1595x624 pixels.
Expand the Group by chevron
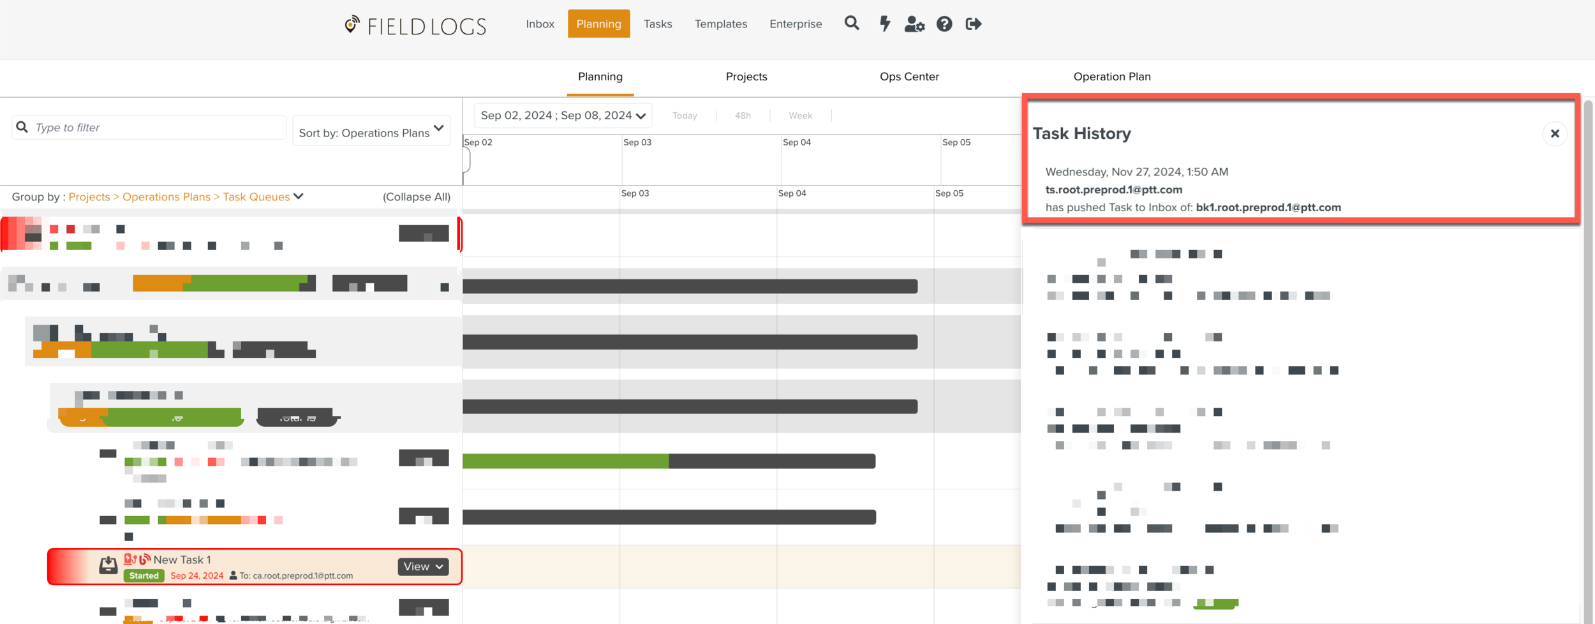[299, 197]
